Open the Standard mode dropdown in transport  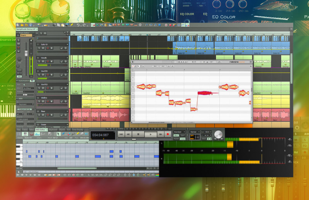click(179, 132)
